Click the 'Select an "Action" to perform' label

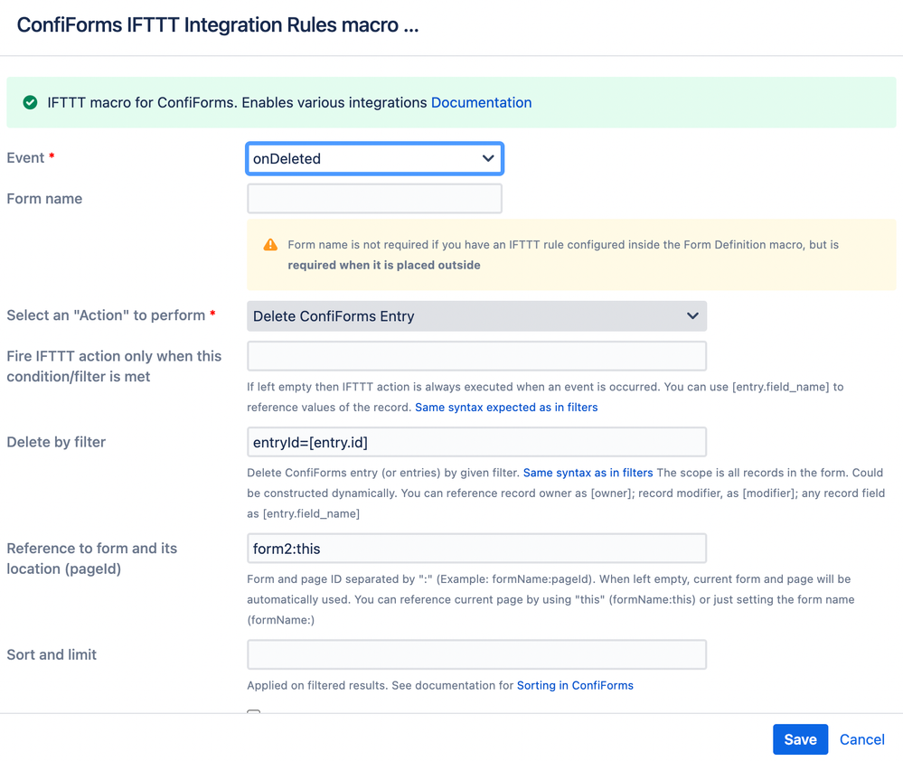(106, 315)
